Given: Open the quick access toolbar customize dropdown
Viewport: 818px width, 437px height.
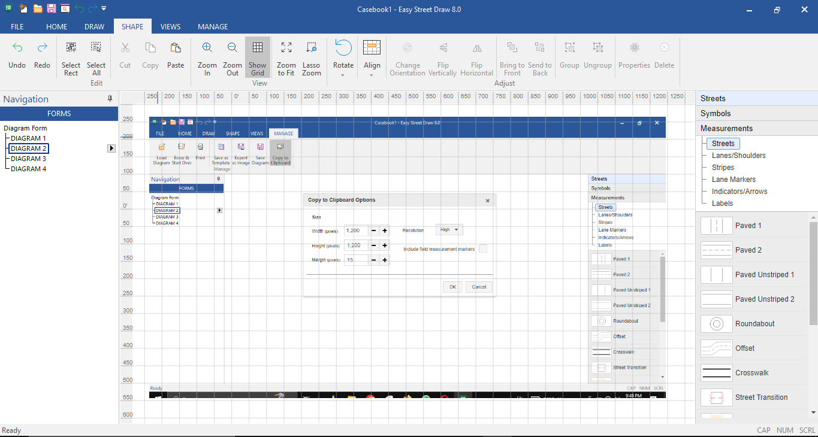Looking at the screenshot, I should [104, 8].
